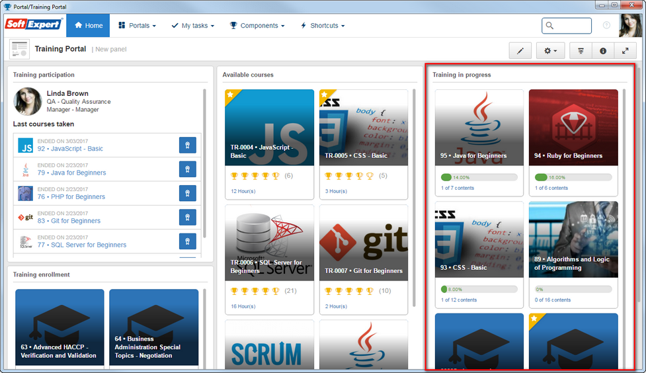The image size is (646, 373).
Task: Open 92 • JavaScript - Basic link
Action: (70, 149)
